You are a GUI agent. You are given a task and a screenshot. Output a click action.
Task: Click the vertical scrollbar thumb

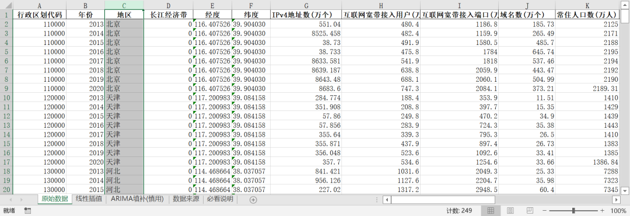click(x=625, y=16)
